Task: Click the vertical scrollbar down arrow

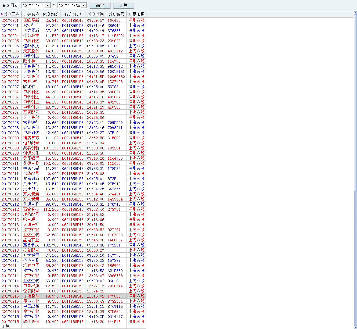Action: tap(355, 327)
